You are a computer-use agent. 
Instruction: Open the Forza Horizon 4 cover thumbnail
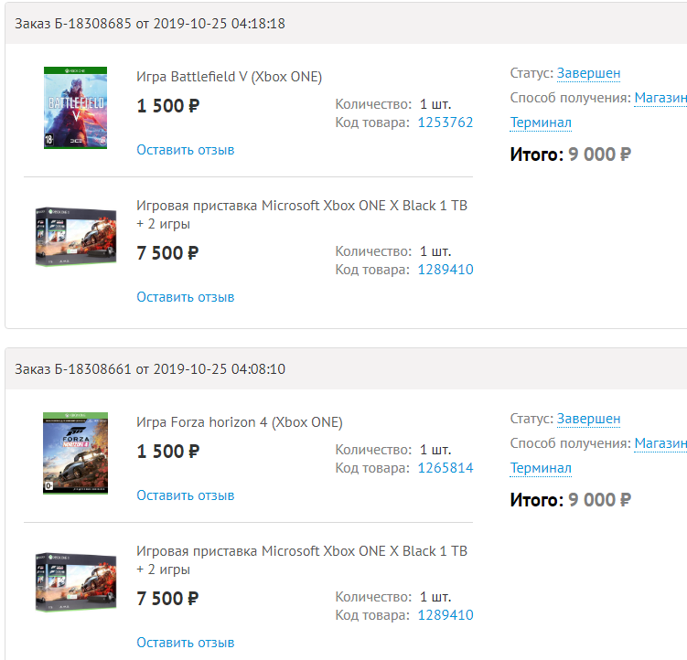pos(75,453)
